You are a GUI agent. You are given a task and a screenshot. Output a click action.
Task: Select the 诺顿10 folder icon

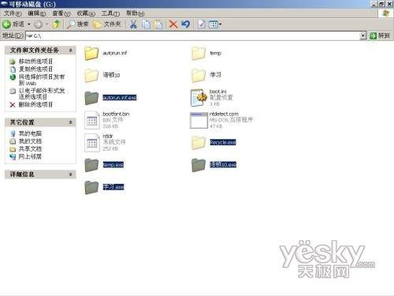(x=91, y=75)
